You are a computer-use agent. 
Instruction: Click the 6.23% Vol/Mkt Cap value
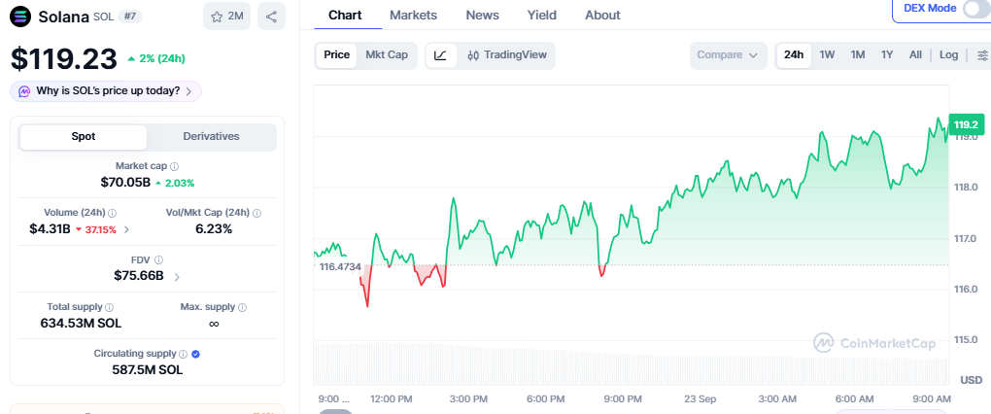click(x=214, y=229)
